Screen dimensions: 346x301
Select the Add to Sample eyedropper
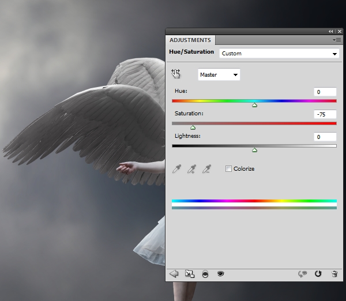191,169
